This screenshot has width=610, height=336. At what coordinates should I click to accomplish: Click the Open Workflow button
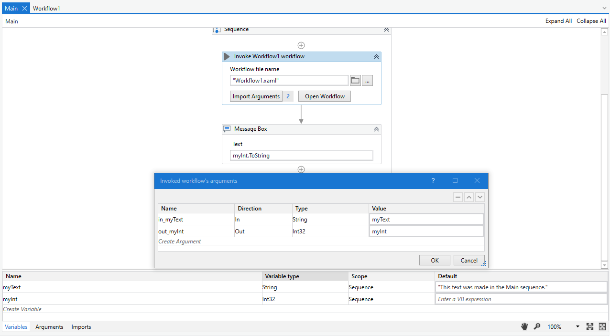pyautogui.click(x=325, y=96)
